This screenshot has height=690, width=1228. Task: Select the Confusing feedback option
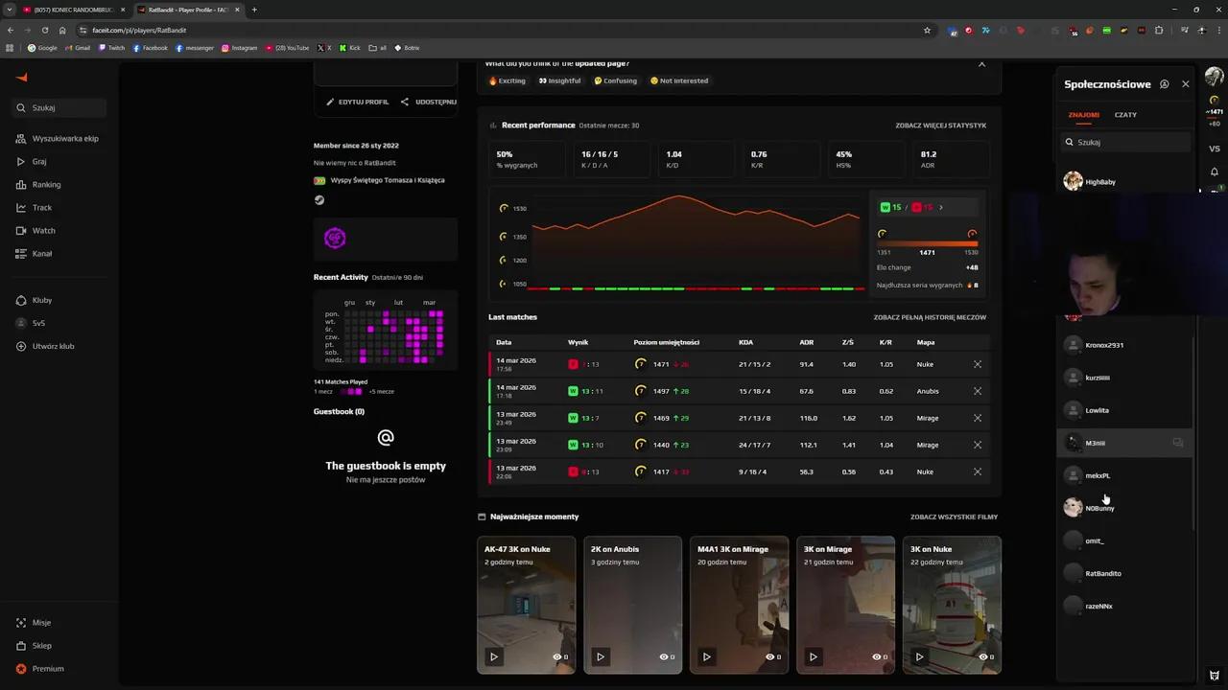[615, 80]
